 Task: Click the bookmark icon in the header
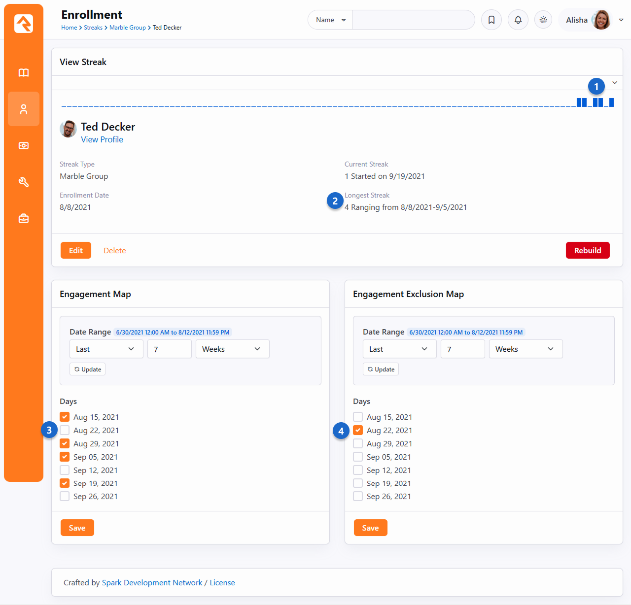pyautogui.click(x=491, y=20)
